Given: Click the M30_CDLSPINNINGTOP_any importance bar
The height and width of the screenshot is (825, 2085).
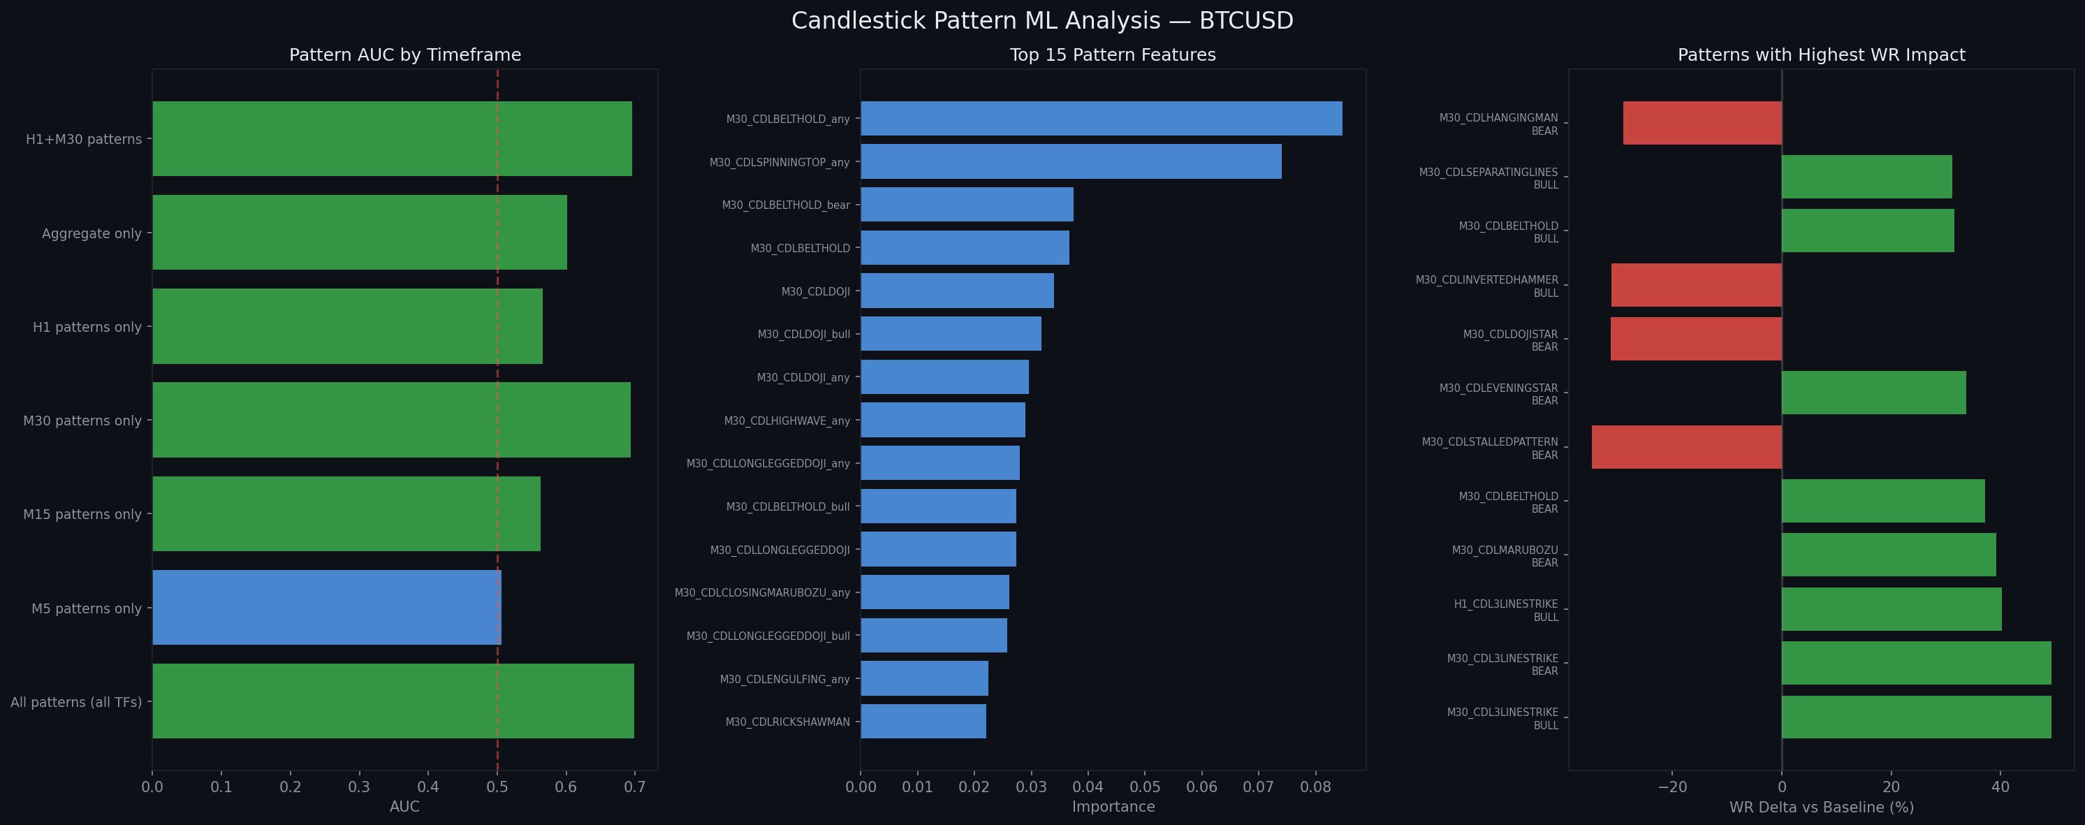Looking at the screenshot, I should pyautogui.click(x=1070, y=161).
